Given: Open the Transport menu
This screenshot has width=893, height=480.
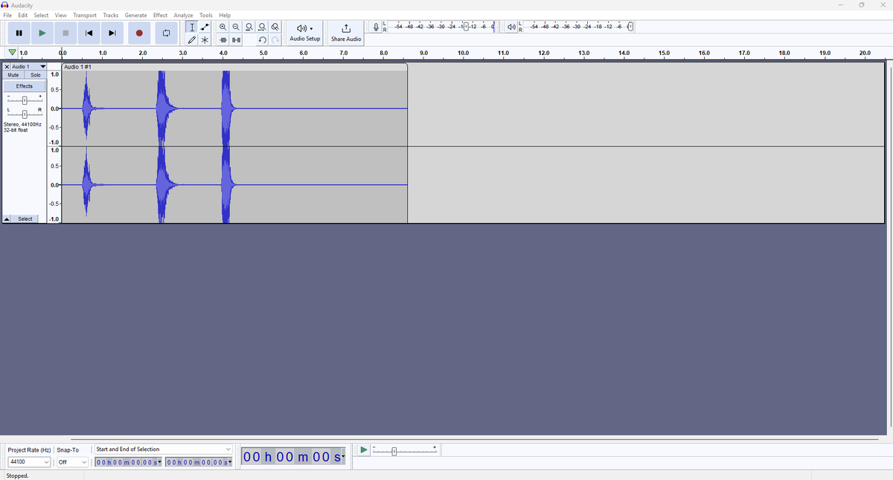Looking at the screenshot, I should pos(85,15).
